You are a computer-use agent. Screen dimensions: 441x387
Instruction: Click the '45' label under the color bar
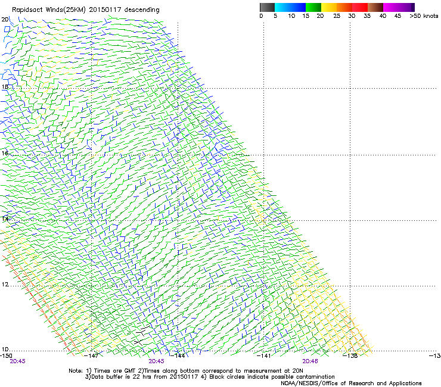click(397, 16)
